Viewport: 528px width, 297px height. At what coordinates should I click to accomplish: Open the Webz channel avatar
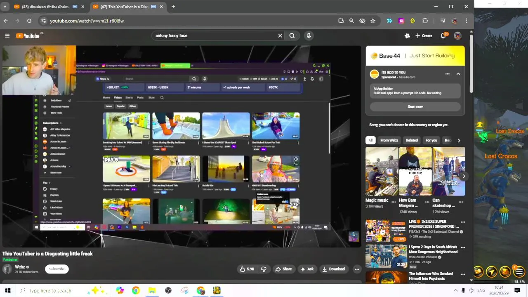(7, 269)
